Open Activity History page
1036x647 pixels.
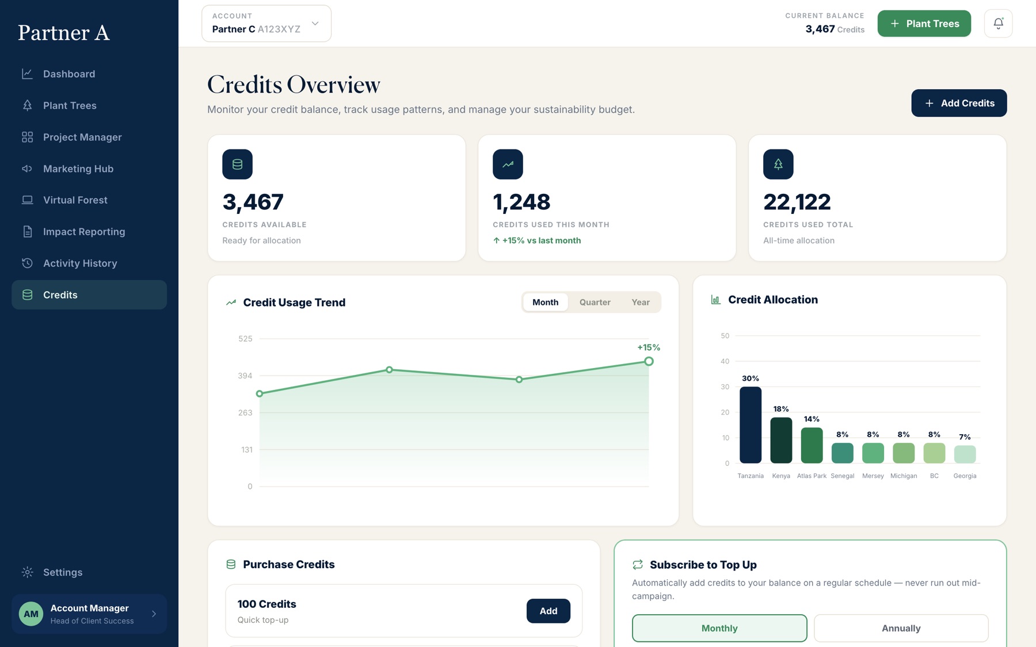click(89, 263)
